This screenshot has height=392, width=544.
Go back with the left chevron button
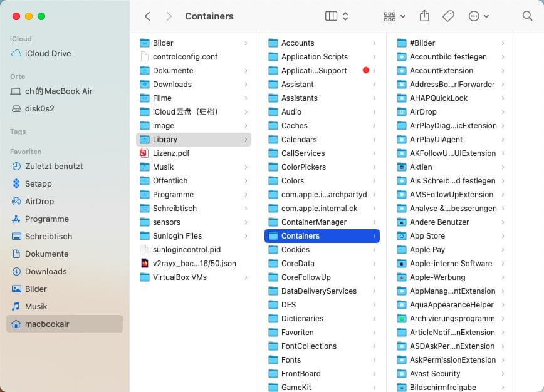[x=147, y=16]
